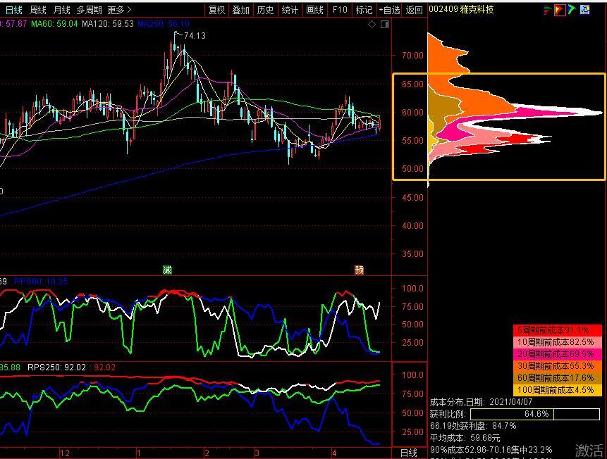Select the red-boxed flag chip icon
607x459 pixels.
point(560,10)
